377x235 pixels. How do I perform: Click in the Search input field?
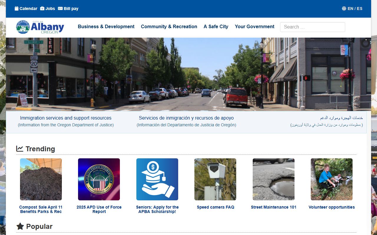tap(312, 27)
